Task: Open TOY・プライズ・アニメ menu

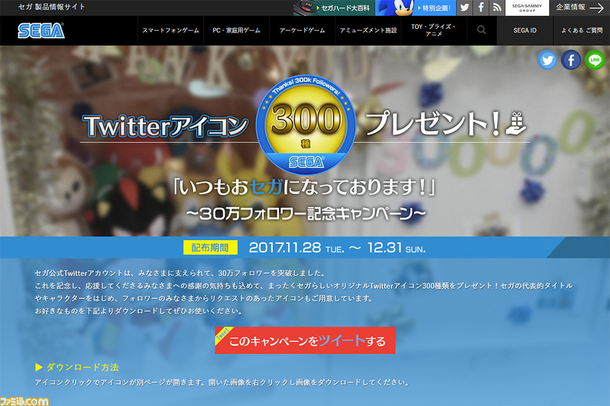Action: click(433, 31)
